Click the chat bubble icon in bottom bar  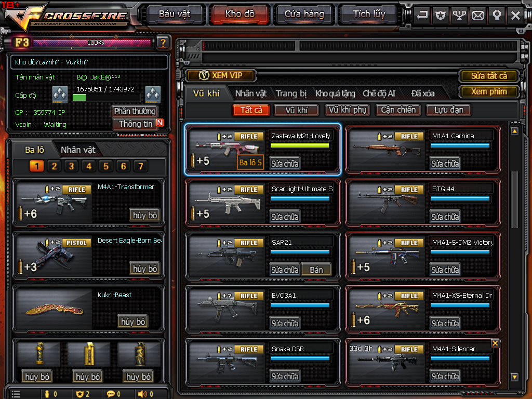point(111,394)
